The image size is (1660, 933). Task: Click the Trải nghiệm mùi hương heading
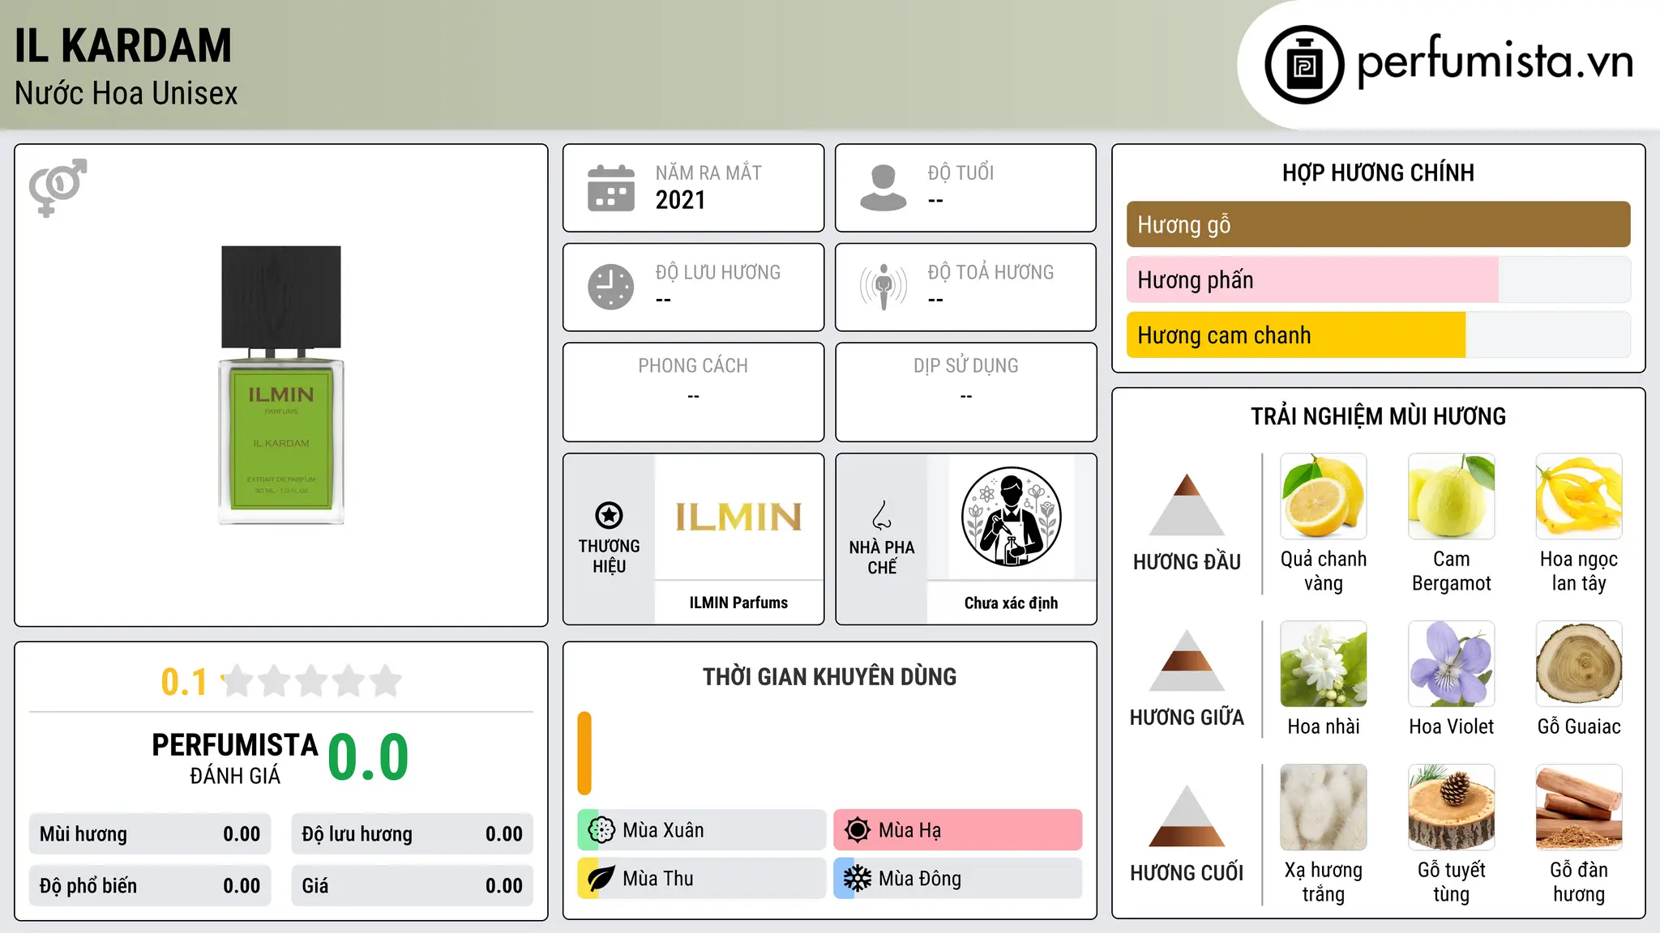1378,416
